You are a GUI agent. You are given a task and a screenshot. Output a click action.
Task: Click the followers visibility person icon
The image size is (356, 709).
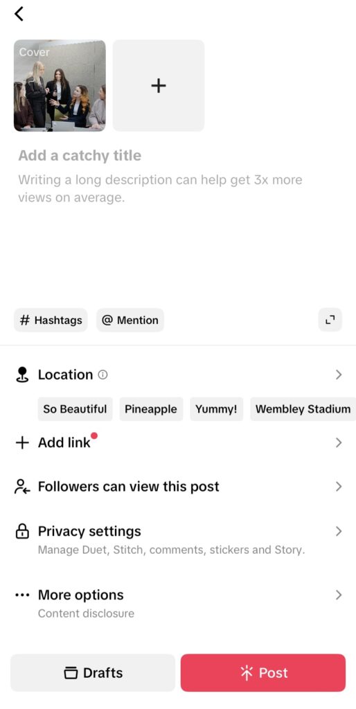click(22, 487)
